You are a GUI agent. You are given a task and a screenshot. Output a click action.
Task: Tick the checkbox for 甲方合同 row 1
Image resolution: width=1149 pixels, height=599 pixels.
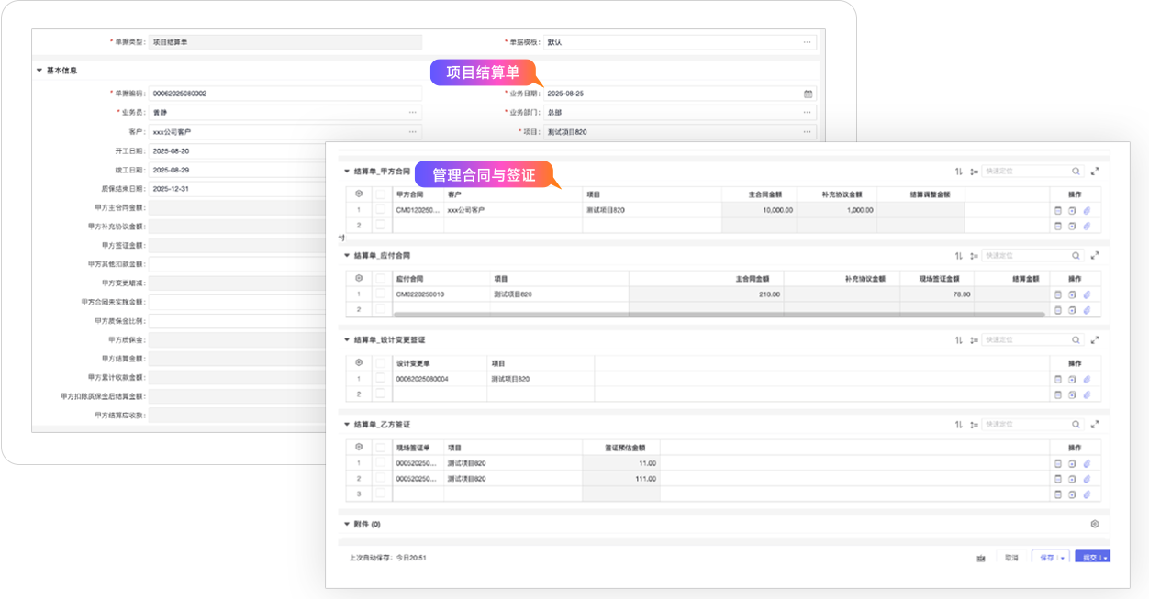tap(380, 210)
